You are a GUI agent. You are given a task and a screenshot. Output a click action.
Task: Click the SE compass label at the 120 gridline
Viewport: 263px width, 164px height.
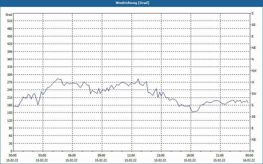coord(253,117)
